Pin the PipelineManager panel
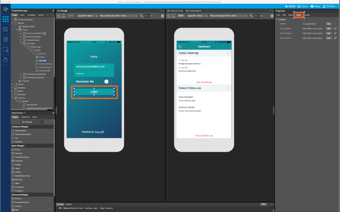Screen dimensions: 340x212 point(53,11)
